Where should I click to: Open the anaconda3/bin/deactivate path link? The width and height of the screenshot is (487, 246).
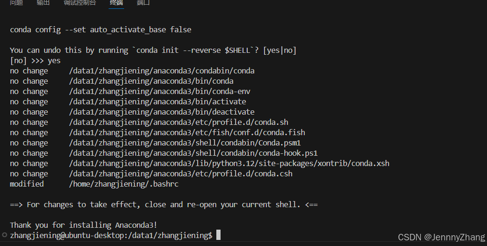coord(162,112)
